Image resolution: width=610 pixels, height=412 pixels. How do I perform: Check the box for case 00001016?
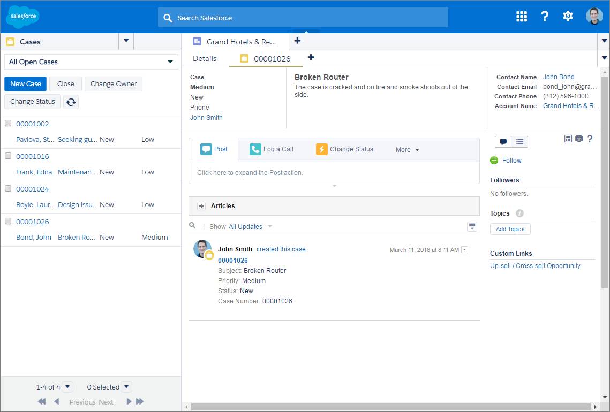8,156
